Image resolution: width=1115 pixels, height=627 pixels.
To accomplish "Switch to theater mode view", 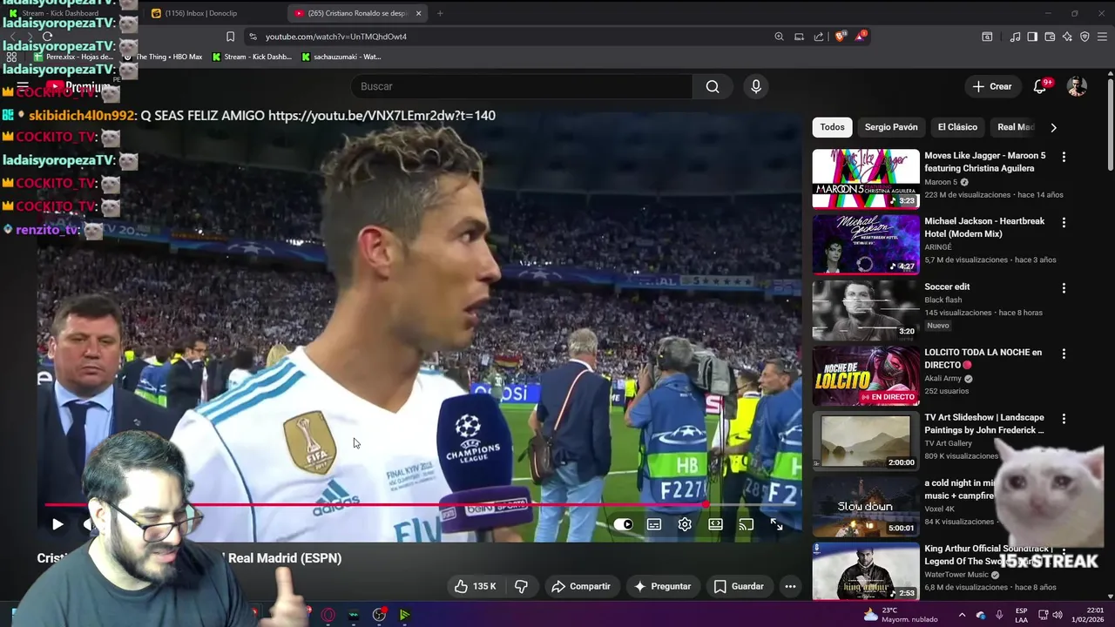I will [715, 524].
